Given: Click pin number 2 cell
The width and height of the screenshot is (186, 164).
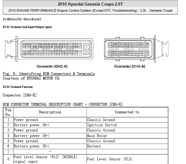Looking at the screenshot, I should [8, 125].
